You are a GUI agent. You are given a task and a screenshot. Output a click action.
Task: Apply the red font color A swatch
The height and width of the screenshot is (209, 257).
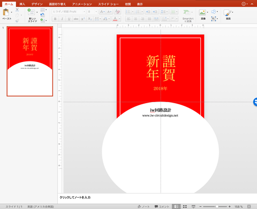(115, 19)
